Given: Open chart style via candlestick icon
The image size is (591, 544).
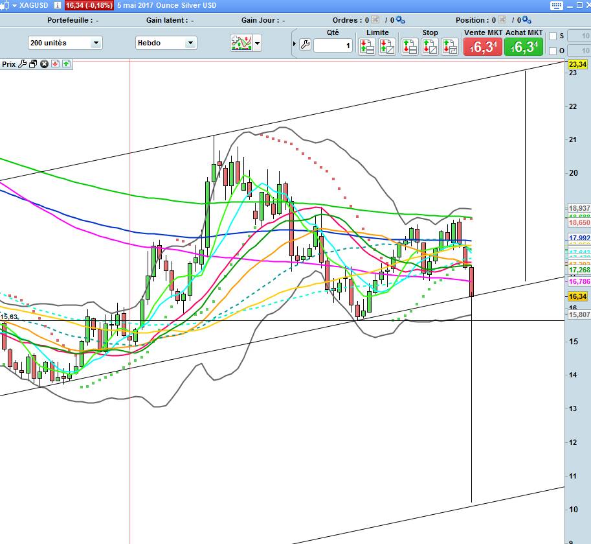Looking at the screenshot, I should point(5,5).
